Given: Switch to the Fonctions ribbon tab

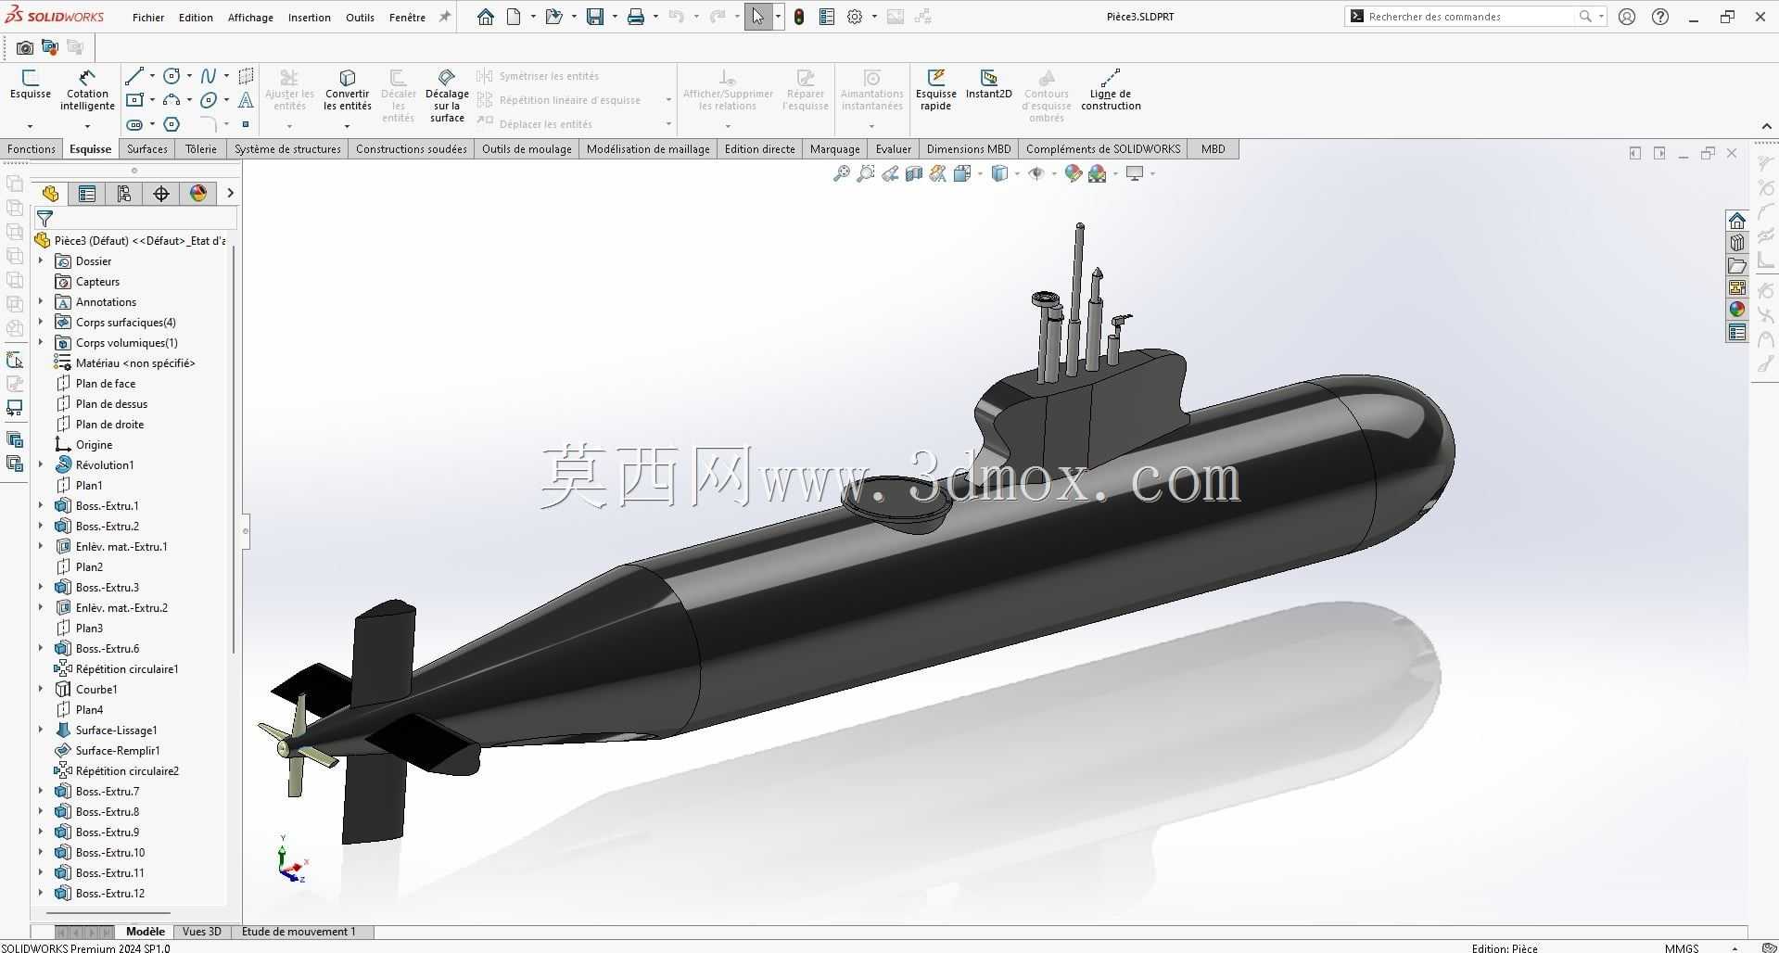Looking at the screenshot, I should click(x=32, y=148).
